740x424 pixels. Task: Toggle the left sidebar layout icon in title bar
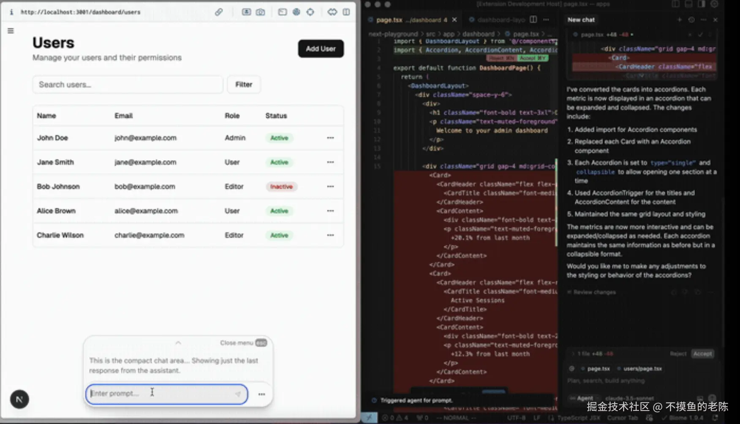(676, 4)
